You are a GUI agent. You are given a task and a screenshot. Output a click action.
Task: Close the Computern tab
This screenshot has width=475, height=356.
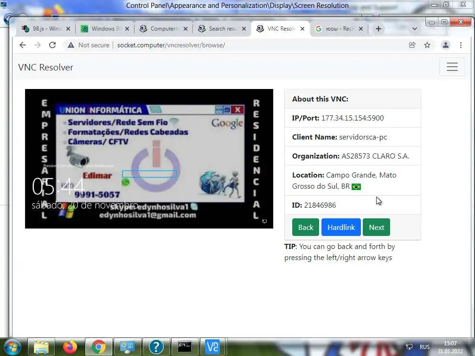point(186,29)
